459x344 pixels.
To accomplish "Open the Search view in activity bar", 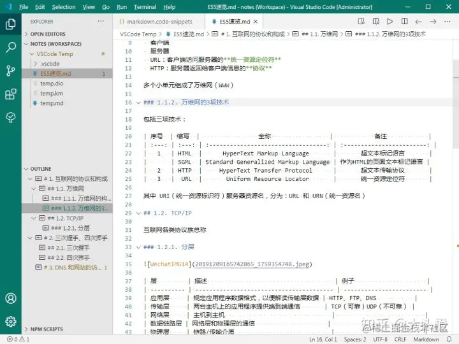I will click(x=11, y=47).
